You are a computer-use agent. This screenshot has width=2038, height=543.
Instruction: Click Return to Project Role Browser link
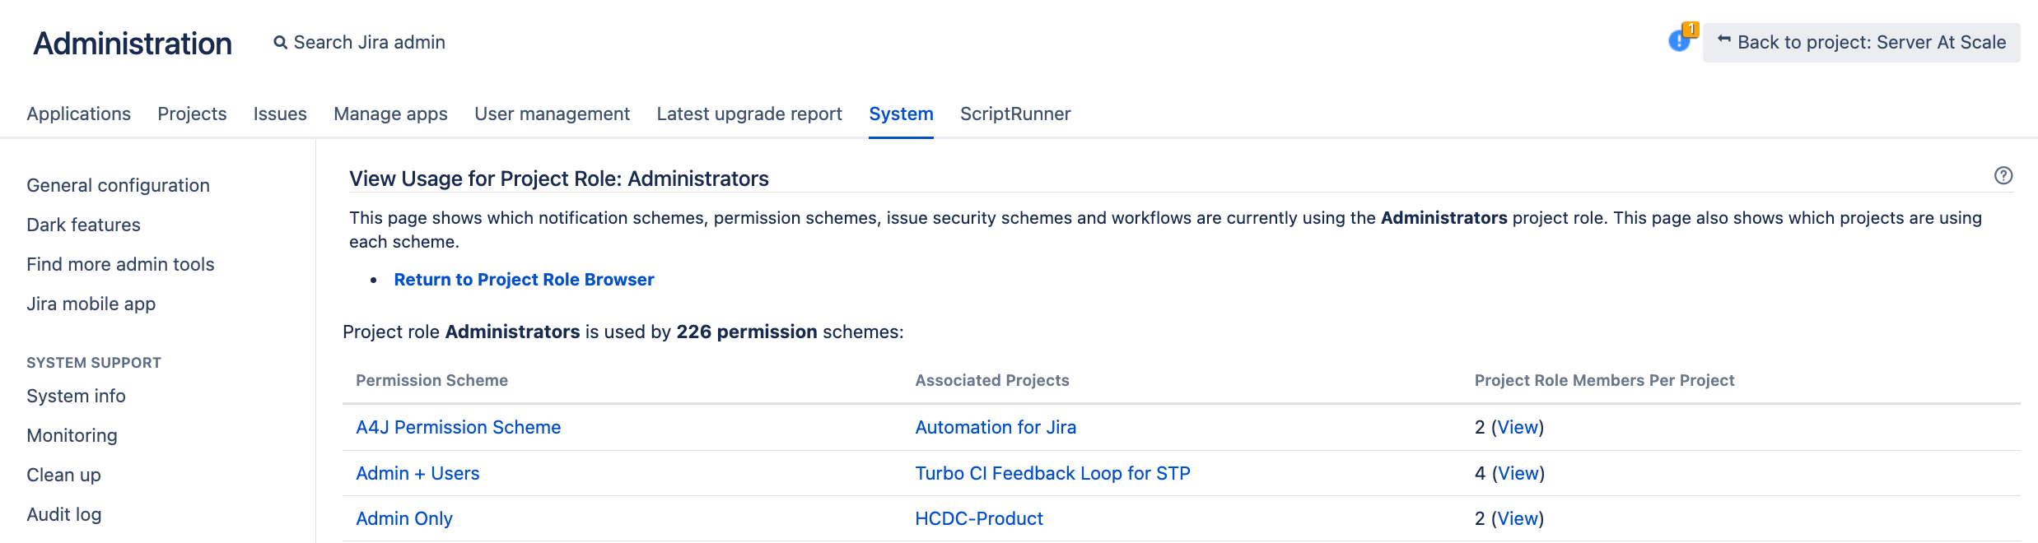pyautogui.click(x=524, y=280)
